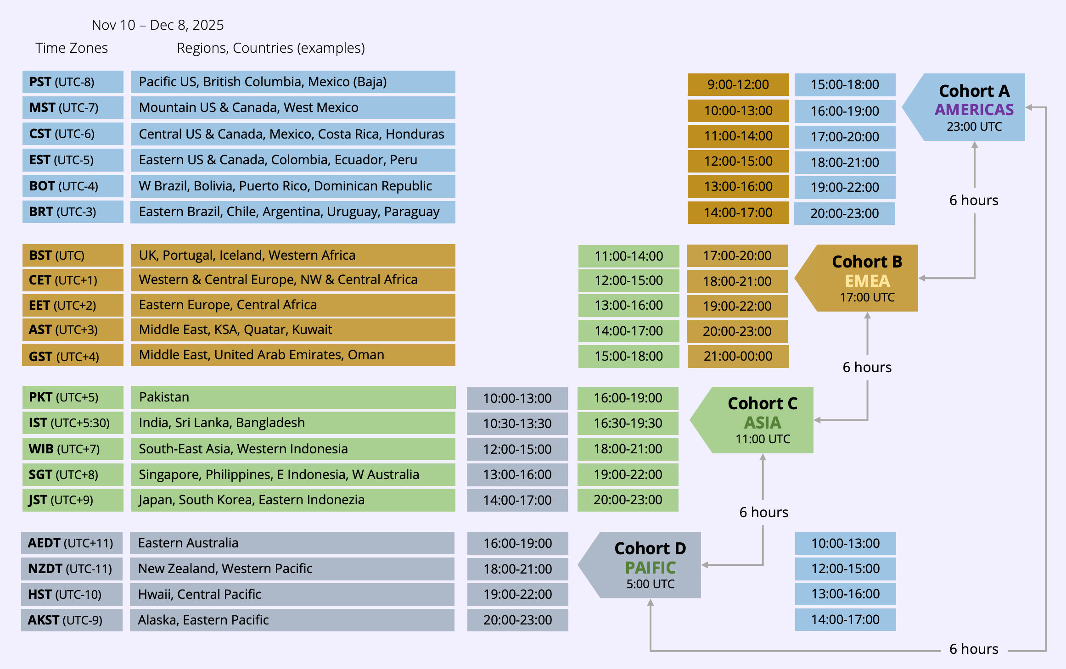This screenshot has width=1066, height=669.
Task: Click the Nov 10 – Dec 8, 2025 heading
Action: click(x=157, y=25)
